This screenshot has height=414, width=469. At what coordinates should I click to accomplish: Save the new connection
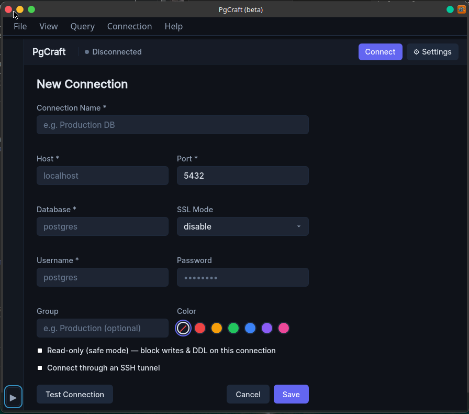[x=291, y=394]
